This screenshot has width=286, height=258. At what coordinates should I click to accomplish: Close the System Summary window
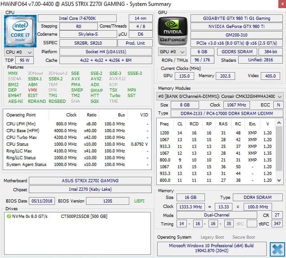pyautogui.click(x=282, y=4)
